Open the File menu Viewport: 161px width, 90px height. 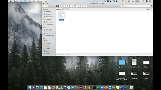tap(21, 1)
